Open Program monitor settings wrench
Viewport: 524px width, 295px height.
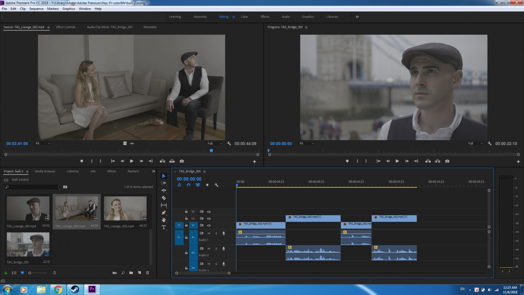click(490, 143)
